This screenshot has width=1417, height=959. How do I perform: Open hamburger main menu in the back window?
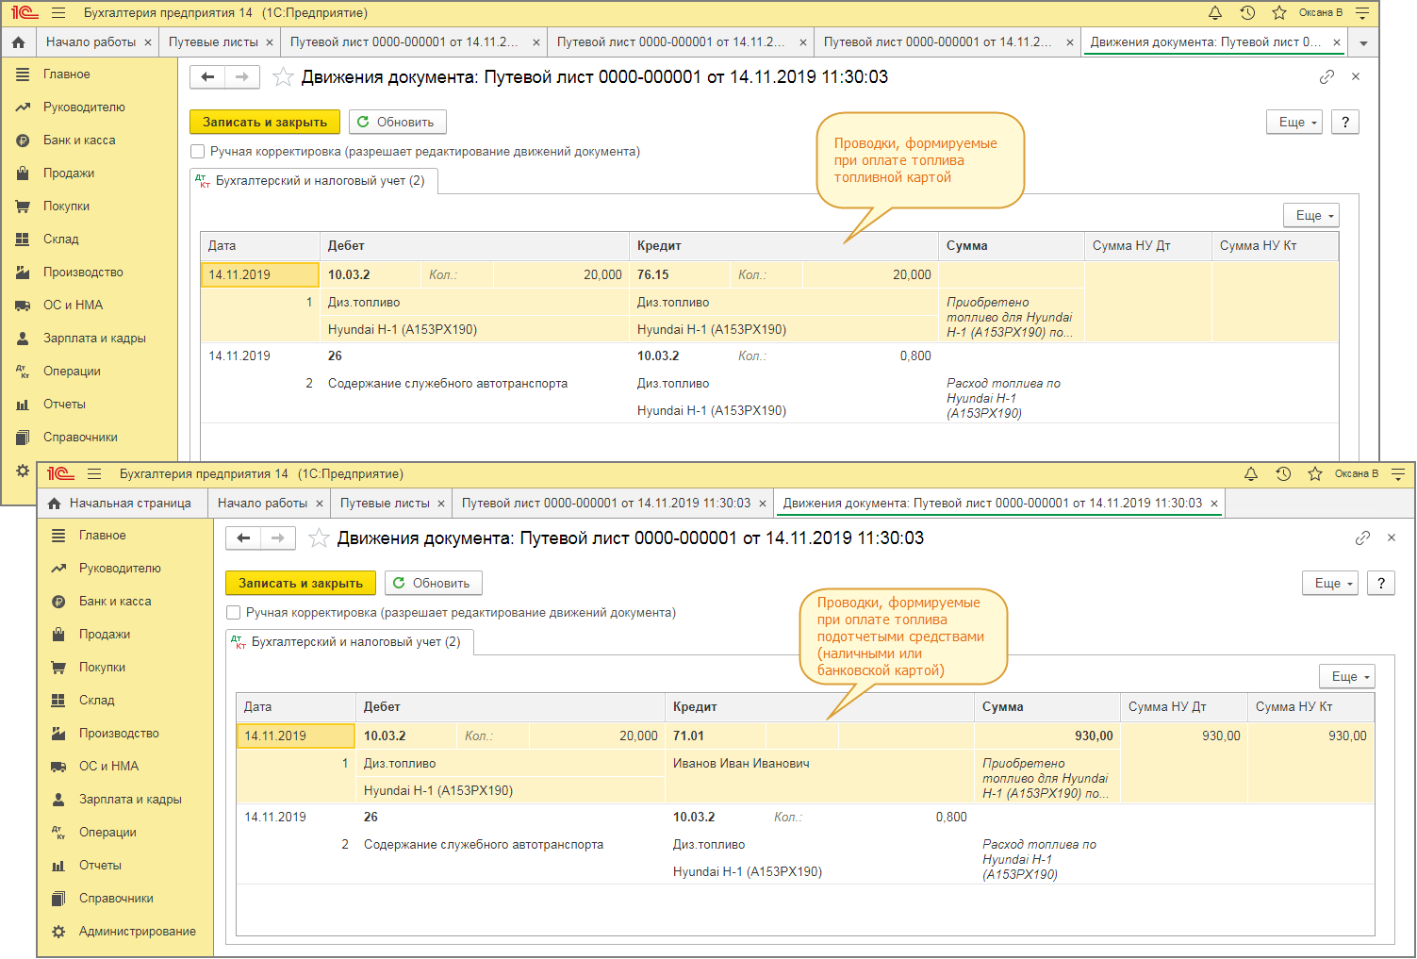pyautogui.click(x=58, y=12)
